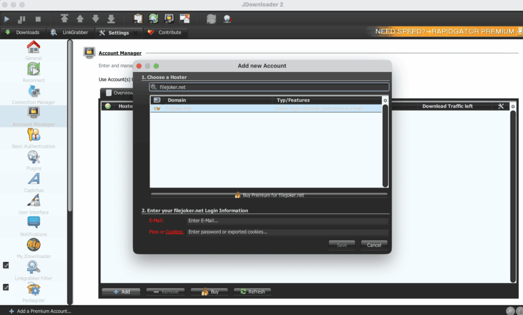Open the Contribute tab
The height and width of the screenshot is (315, 523).
point(165,32)
